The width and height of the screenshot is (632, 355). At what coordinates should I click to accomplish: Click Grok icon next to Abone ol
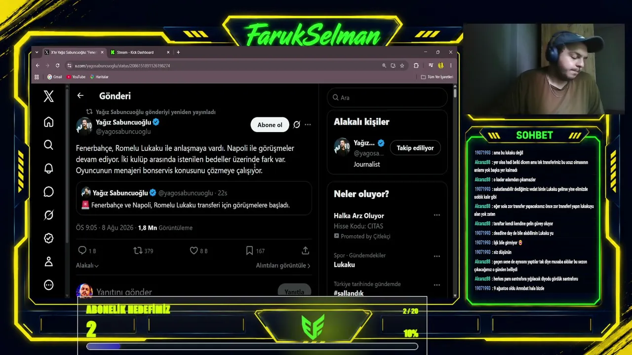(297, 125)
